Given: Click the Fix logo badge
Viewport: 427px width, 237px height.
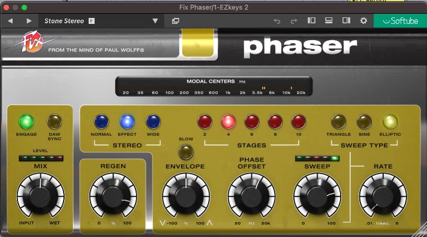Looking at the screenshot, I should [32, 42].
